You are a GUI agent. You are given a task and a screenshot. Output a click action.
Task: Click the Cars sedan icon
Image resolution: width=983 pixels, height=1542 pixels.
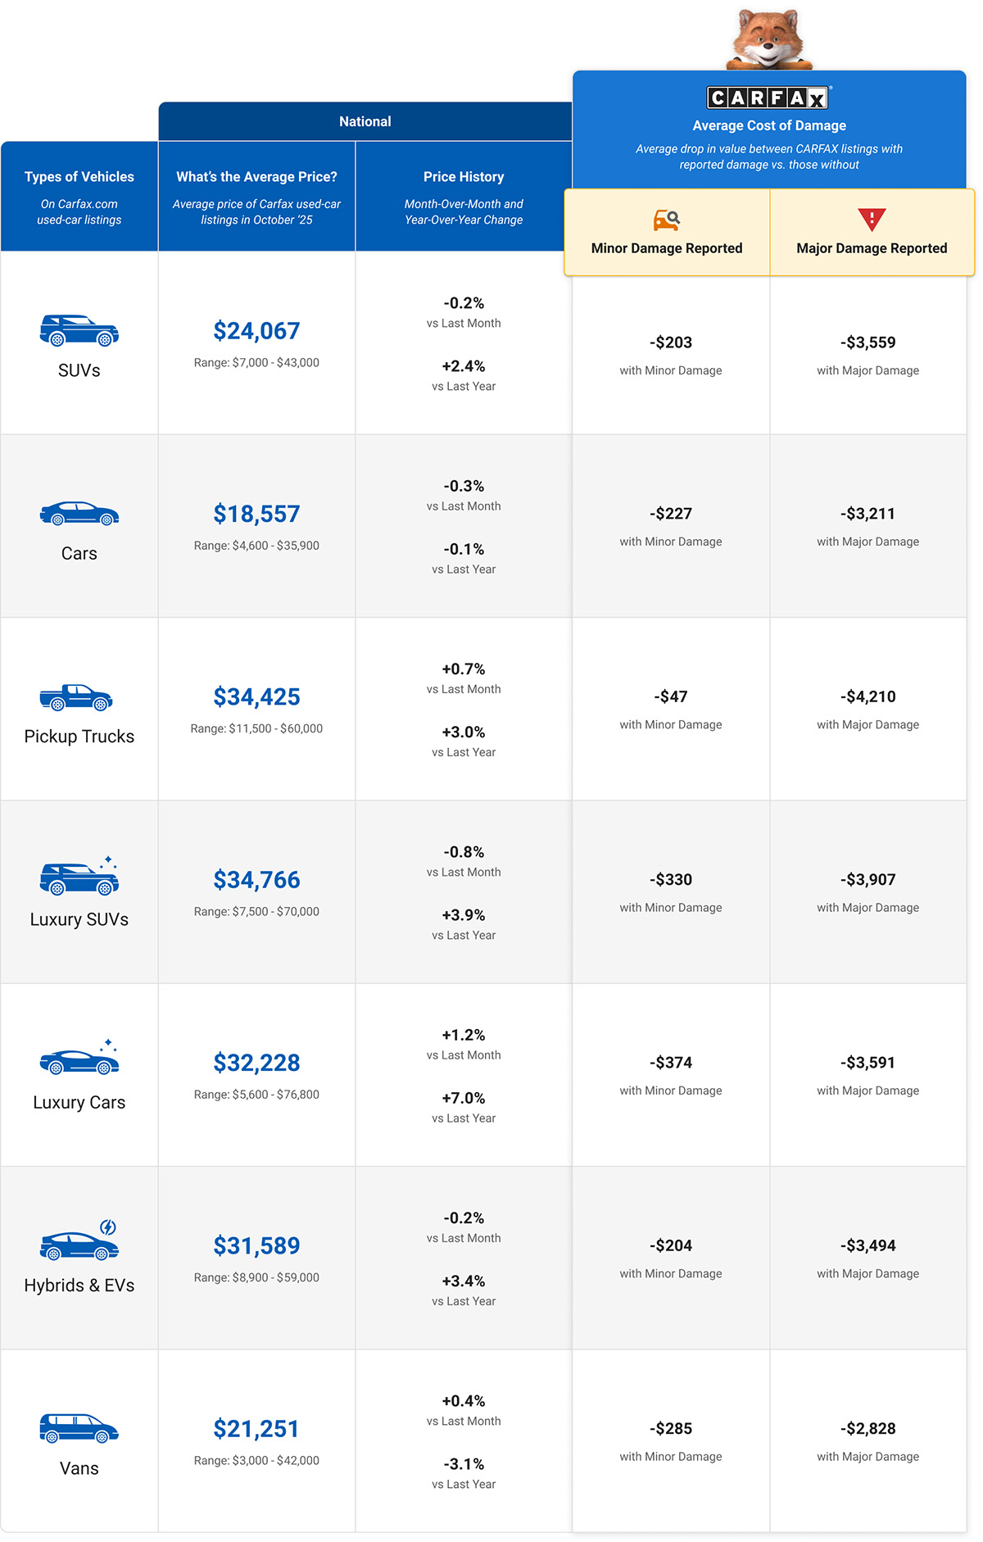coord(79,514)
